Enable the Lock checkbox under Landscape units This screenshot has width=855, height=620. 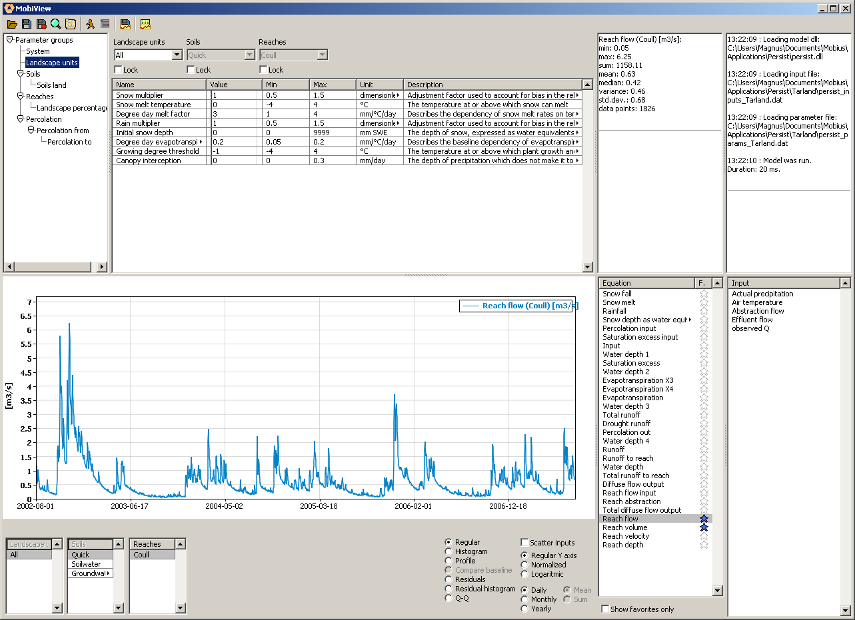tap(119, 70)
